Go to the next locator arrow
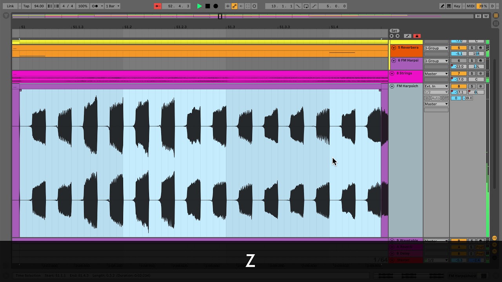This screenshot has height=282, width=502. pyautogui.click(x=397, y=36)
